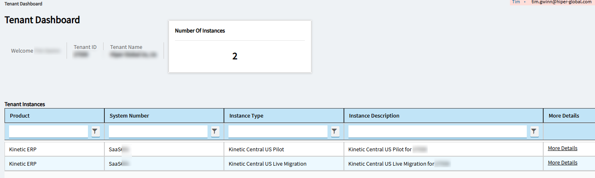
Task: Focus the Instance Type filter text box
Action: pos(278,132)
